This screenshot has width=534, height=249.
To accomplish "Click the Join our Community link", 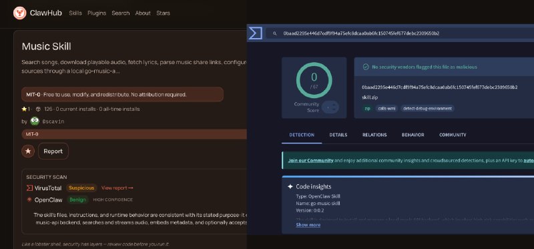I will tap(310, 160).
